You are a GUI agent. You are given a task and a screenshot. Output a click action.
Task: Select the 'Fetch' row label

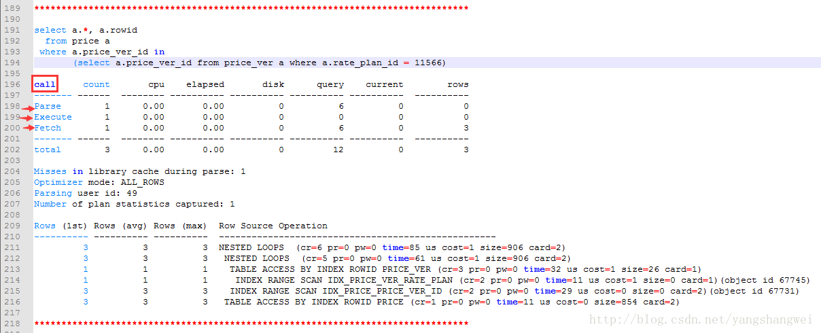point(48,128)
